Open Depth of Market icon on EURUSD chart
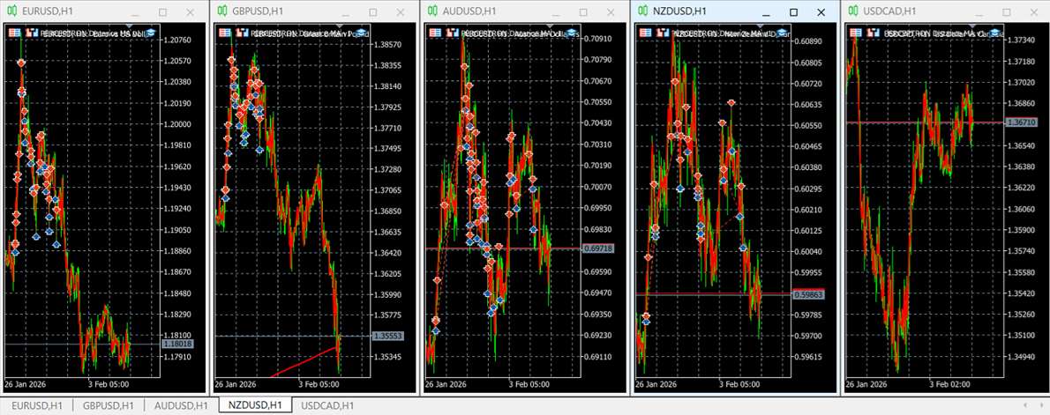The height and width of the screenshot is (415, 1050). 31,32
